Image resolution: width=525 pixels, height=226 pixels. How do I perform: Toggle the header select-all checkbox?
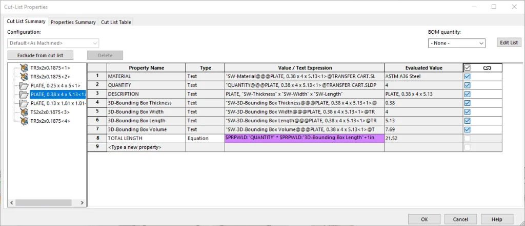tap(468, 68)
